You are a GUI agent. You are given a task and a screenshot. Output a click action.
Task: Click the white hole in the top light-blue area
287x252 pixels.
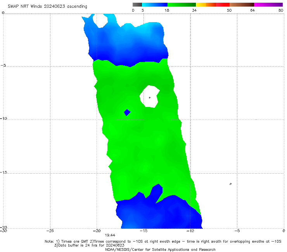100,21
